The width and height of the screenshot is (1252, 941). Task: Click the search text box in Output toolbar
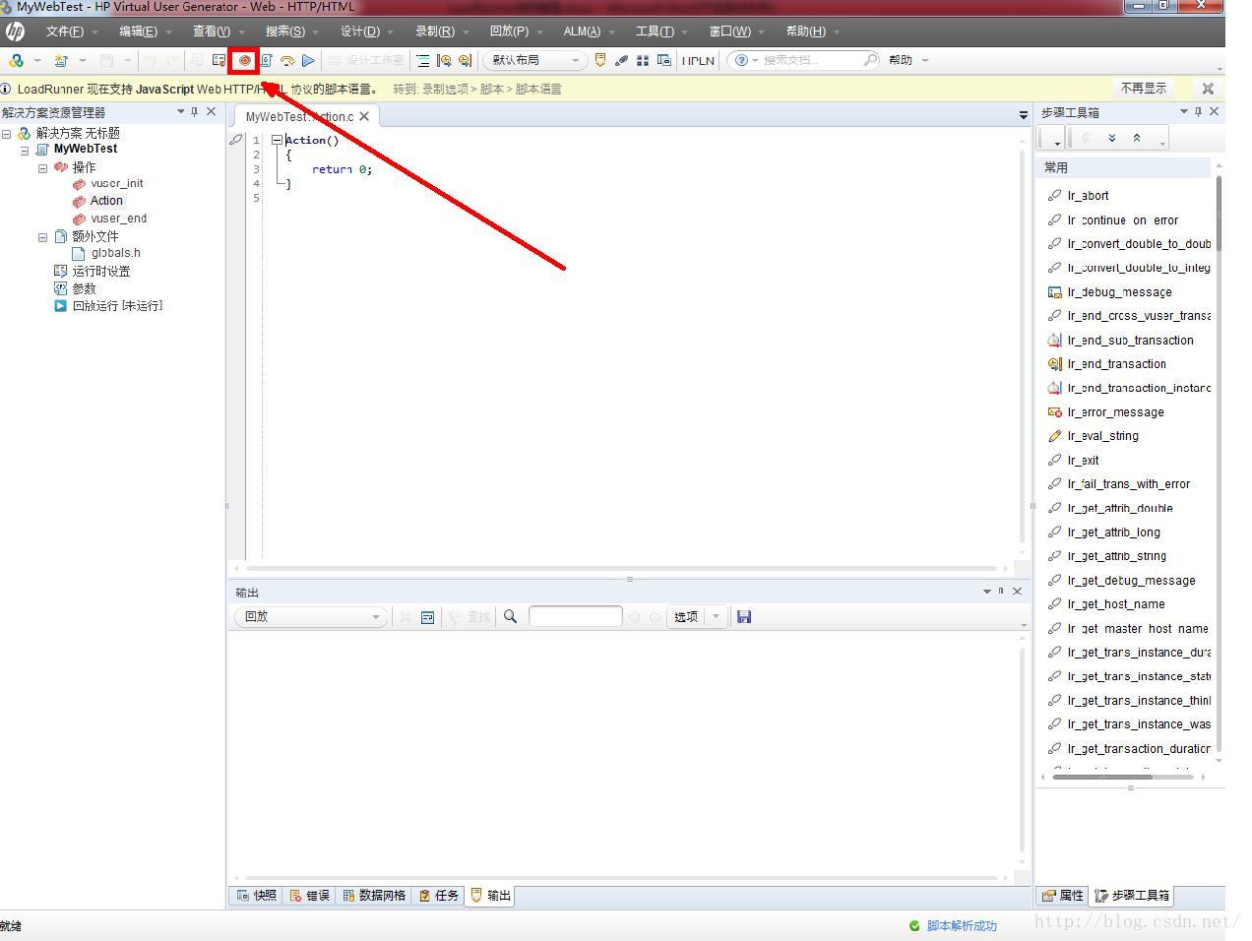tap(575, 617)
